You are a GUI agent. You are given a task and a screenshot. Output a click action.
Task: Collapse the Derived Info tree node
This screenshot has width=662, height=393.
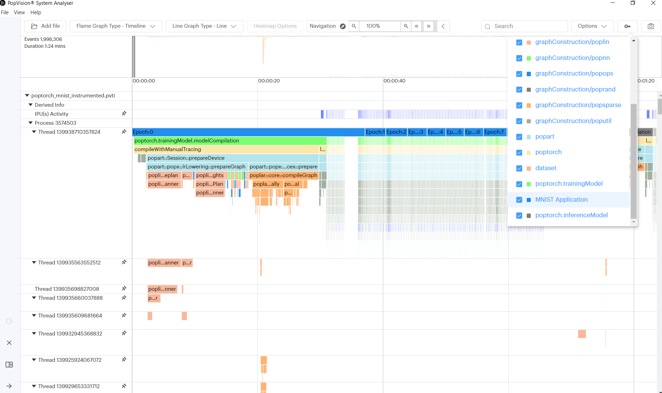(31, 105)
